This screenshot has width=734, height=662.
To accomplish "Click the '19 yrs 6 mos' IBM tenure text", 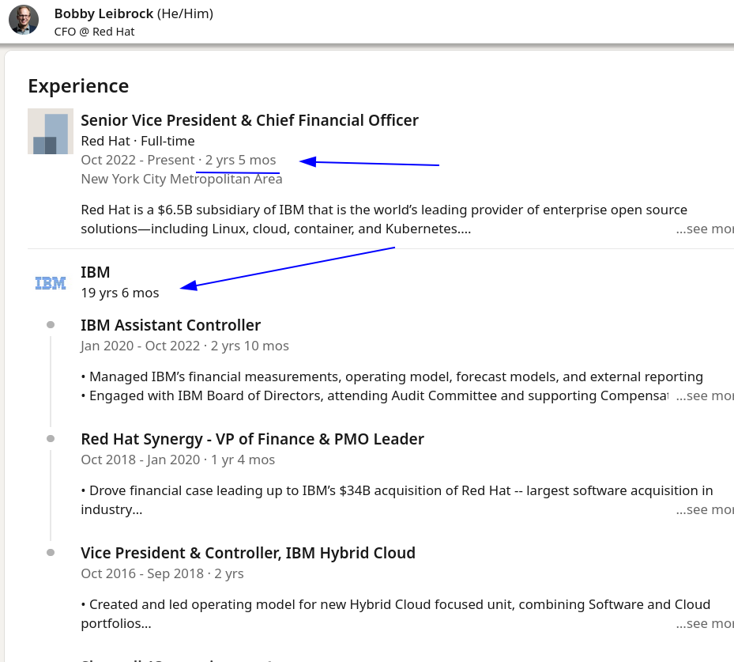I will pyautogui.click(x=120, y=293).
